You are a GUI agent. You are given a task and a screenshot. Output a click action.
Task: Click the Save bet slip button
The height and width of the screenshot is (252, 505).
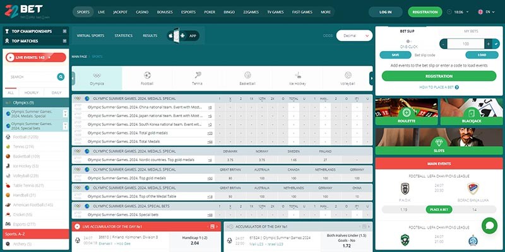coord(396,55)
